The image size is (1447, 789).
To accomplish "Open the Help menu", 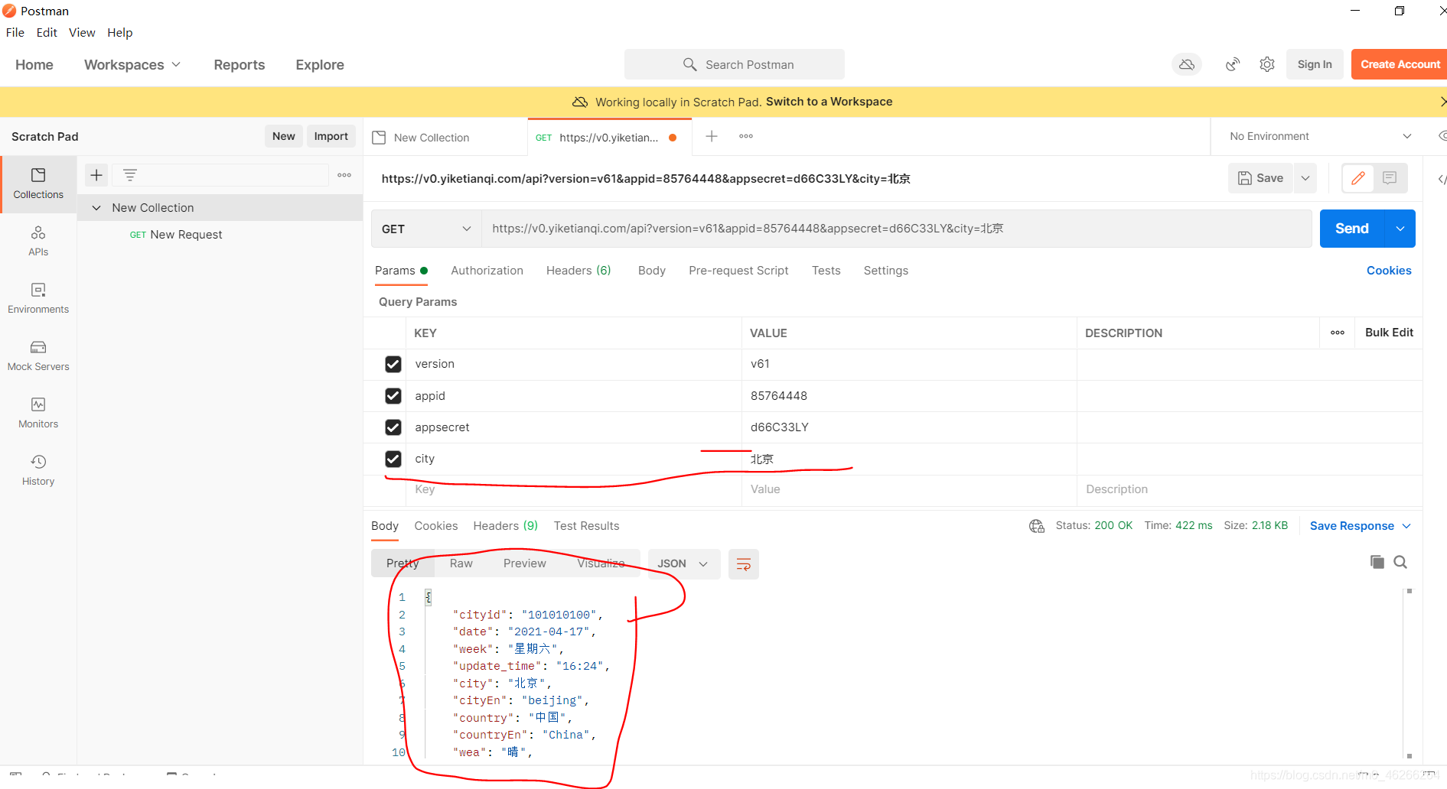I will pyautogui.click(x=120, y=32).
